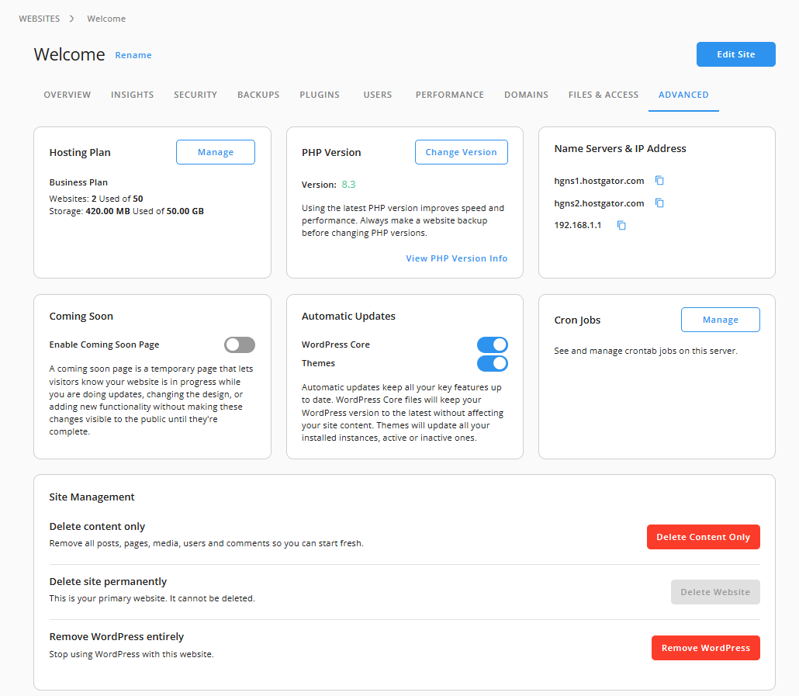Viewport: 799px width, 696px height.
Task: Turn off WordPress Core automatic updates
Action: 493,345
